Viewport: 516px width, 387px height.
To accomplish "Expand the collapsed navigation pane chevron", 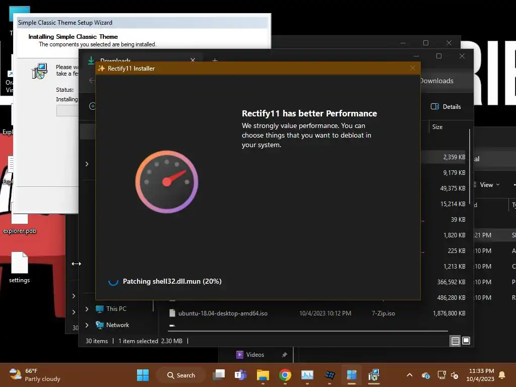I will click(x=87, y=164).
